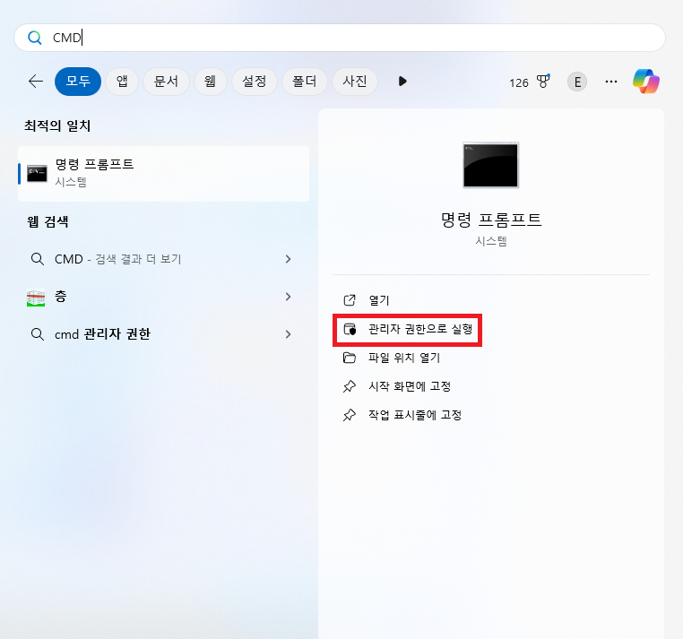Click the folder icon beside 파일 위치 열기
The height and width of the screenshot is (639, 683).
point(350,358)
